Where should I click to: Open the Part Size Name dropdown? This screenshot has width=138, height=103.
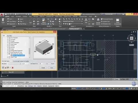tap(55, 61)
